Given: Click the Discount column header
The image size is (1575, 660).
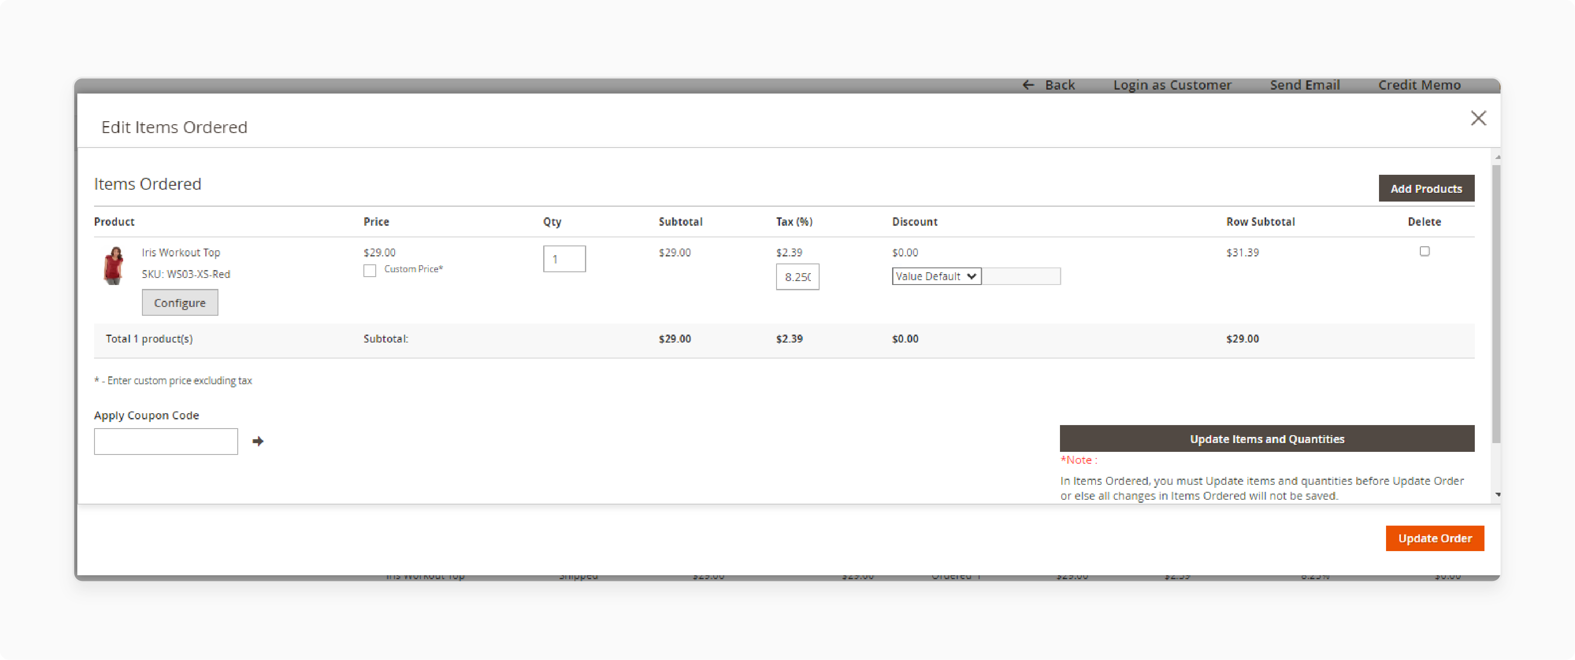Looking at the screenshot, I should [914, 221].
